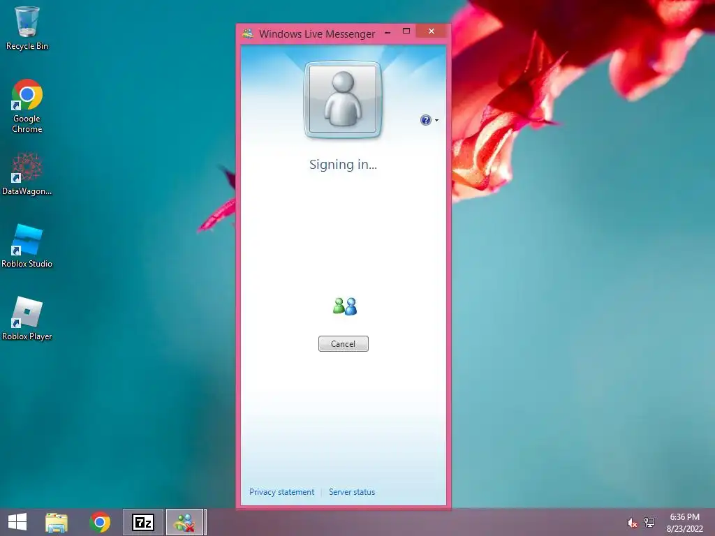Image resolution: width=715 pixels, height=536 pixels.
Task: Click the user display picture placeholder
Action: pos(343,99)
